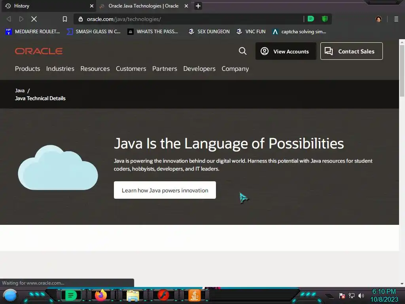
Task: Bookmark this page using the bookmark icon
Action: (x=64, y=19)
